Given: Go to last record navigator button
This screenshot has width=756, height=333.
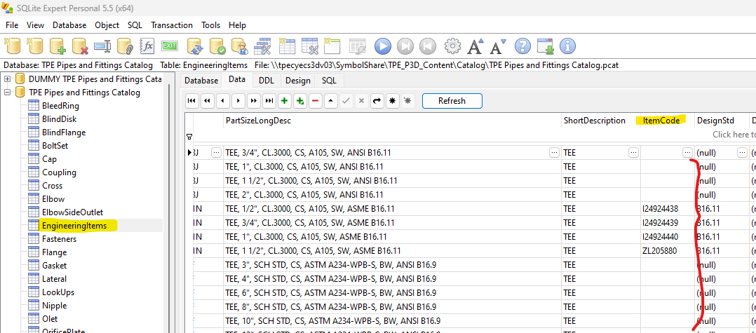Looking at the screenshot, I should 269,101.
